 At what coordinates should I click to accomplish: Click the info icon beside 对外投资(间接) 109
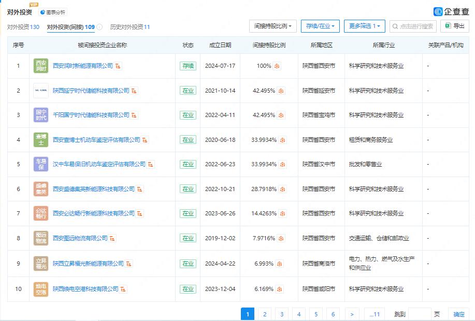tap(99, 27)
